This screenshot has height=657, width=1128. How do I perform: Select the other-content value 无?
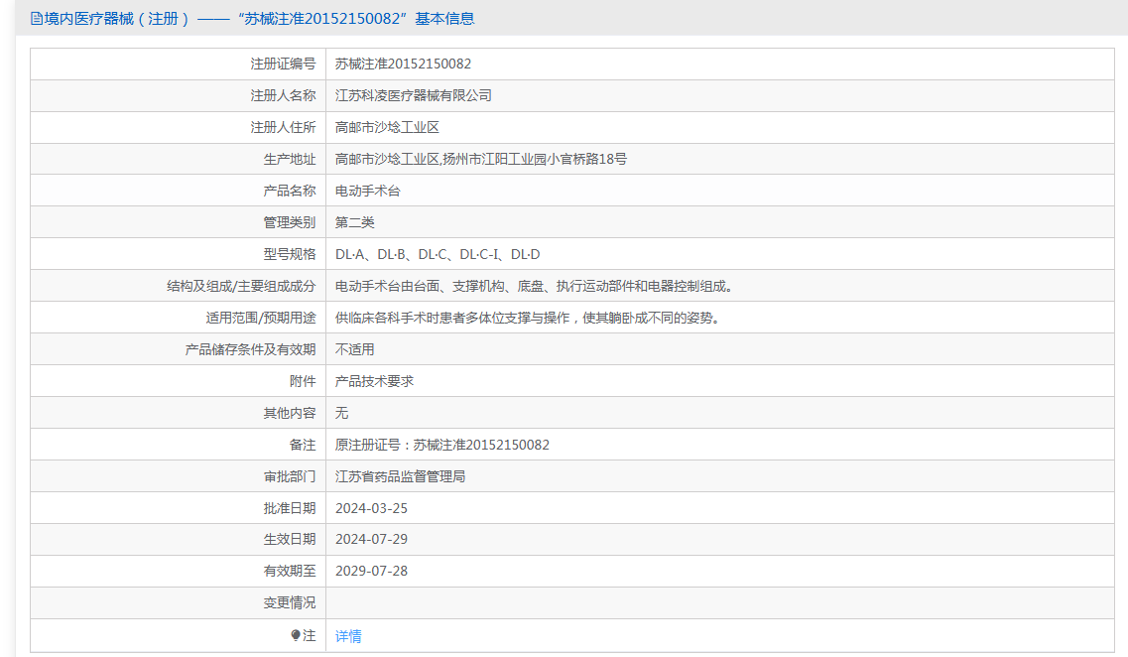click(x=341, y=412)
